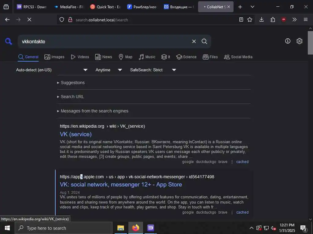313x234 pixels.
Task: Select the News search category
Action: 104,57
